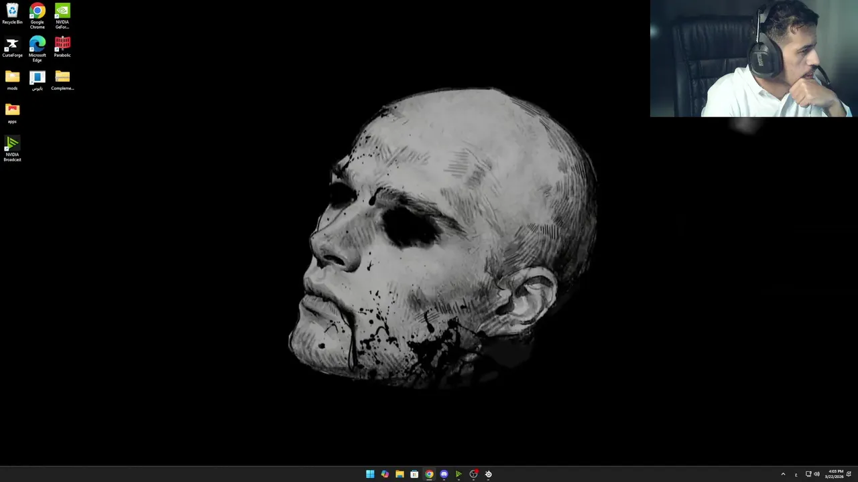
Task: Select the Arabic-named desktop shortcut
Action: pos(37,80)
